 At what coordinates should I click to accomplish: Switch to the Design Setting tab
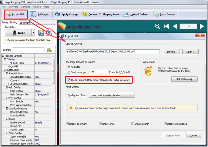10,22
